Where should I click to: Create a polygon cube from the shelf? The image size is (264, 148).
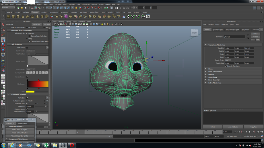13,16
